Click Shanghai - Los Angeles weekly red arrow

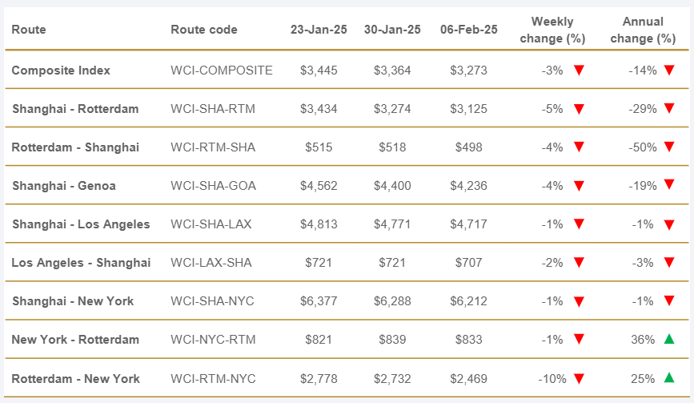coord(580,224)
